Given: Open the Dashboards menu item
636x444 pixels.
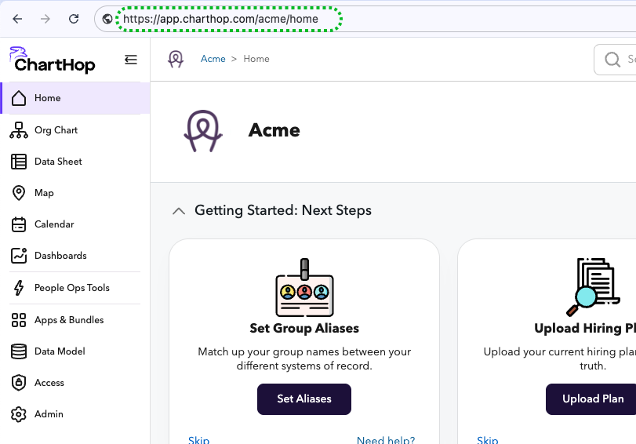Looking at the screenshot, I should pyautogui.click(x=60, y=256).
